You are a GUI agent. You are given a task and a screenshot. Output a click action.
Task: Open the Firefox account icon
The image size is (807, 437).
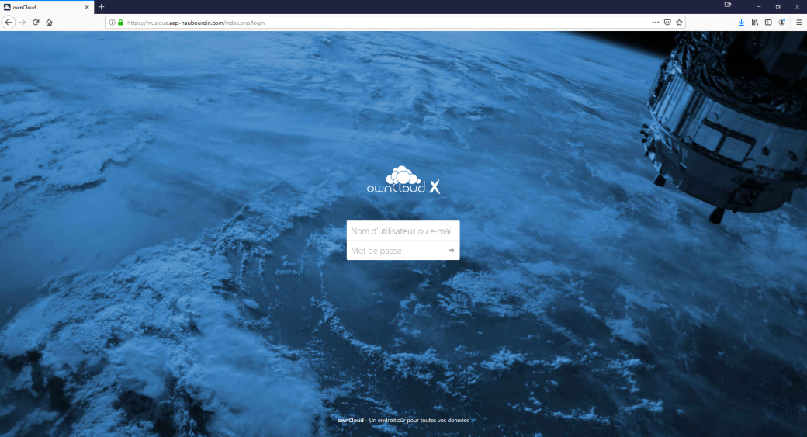(x=782, y=23)
